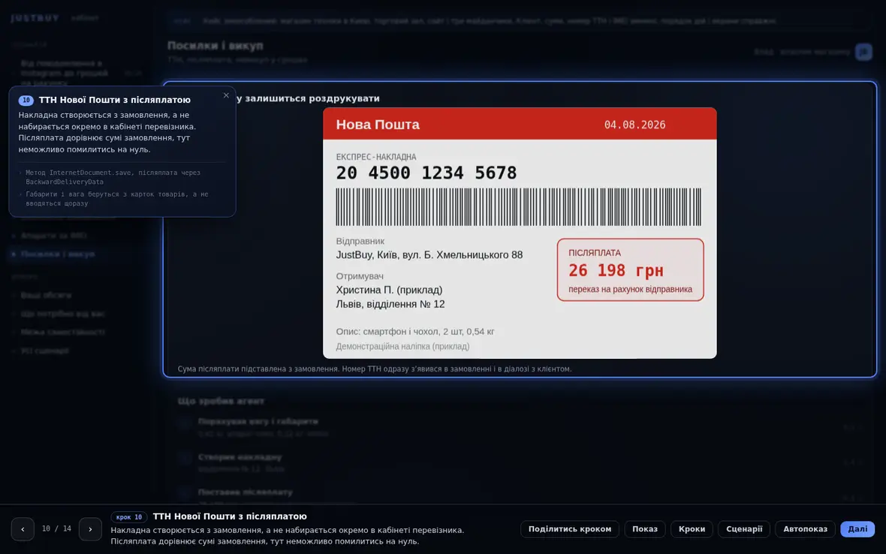
Task: Click the 10 / 14 step counter
Action: coord(56,529)
